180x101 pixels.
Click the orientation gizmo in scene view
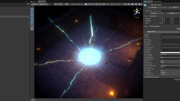(x=137, y=11)
